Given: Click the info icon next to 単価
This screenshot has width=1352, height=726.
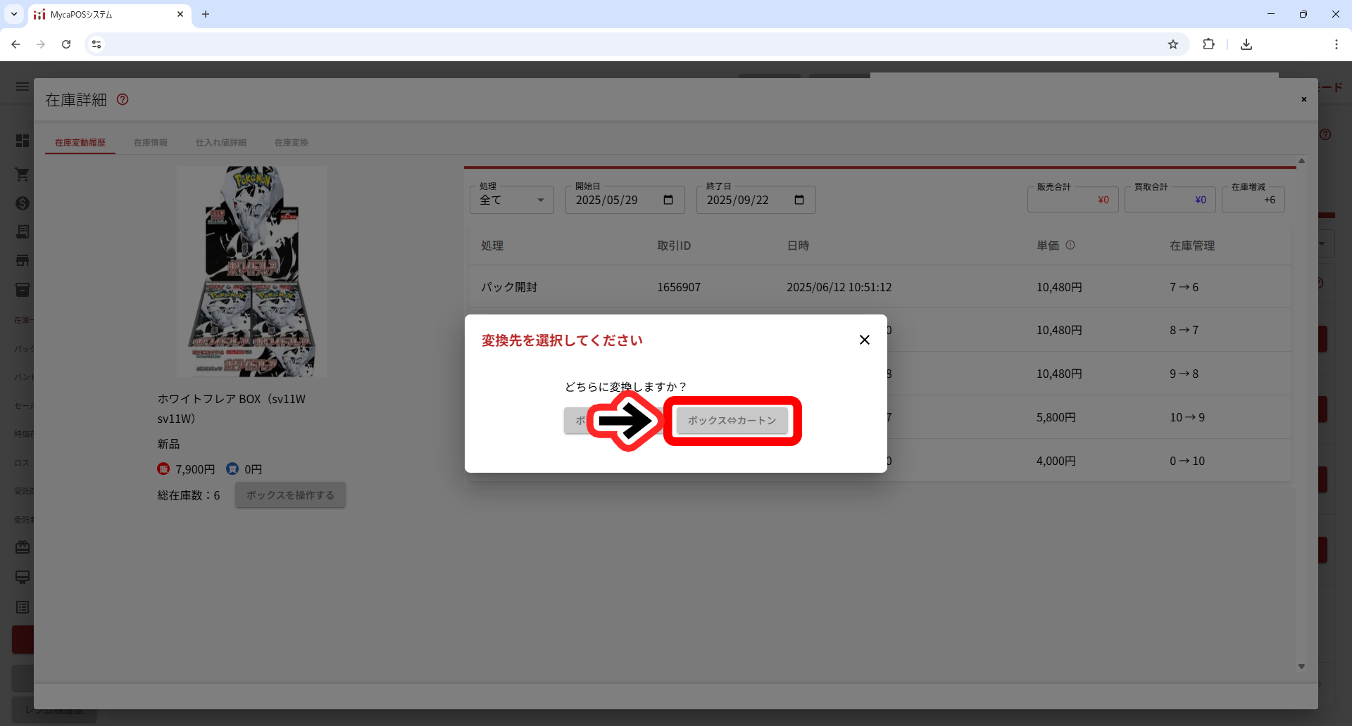Looking at the screenshot, I should (x=1070, y=246).
